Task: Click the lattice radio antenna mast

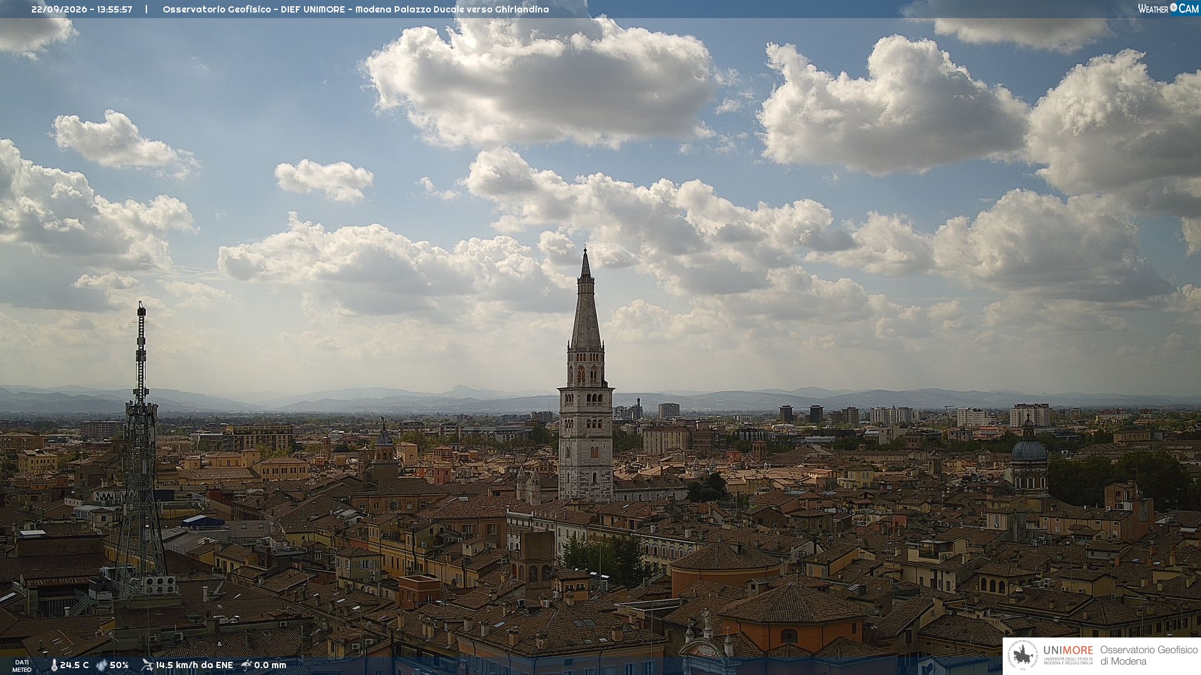Action: [141, 450]
